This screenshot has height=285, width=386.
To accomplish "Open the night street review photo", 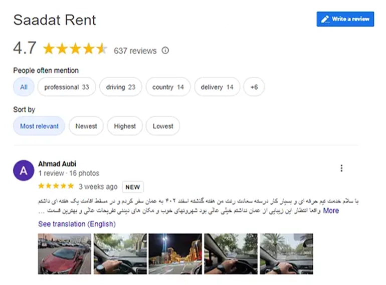I will pos(175,254).
